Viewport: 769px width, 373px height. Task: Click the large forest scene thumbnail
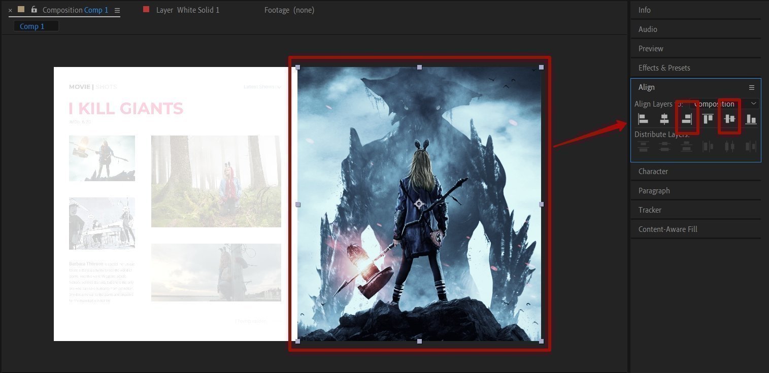coord(216,181)
